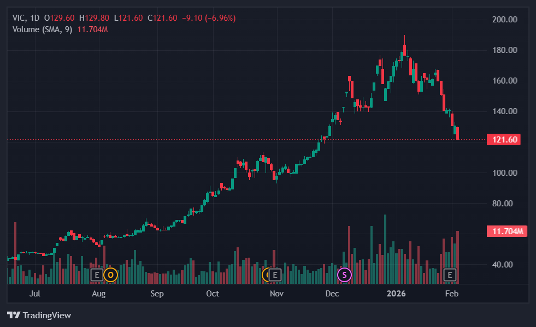Click the red 11.704M volume tag
Viewport: 536px width, 327px height.
click(505, 231)
